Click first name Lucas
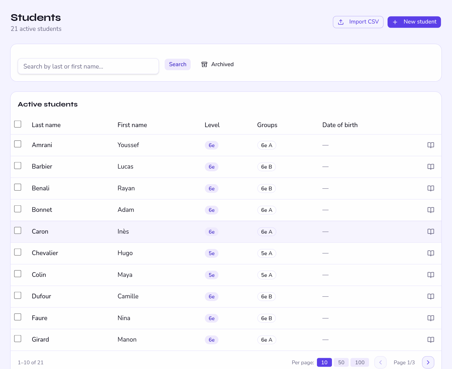452x369 pixels. tap(125, 167)
